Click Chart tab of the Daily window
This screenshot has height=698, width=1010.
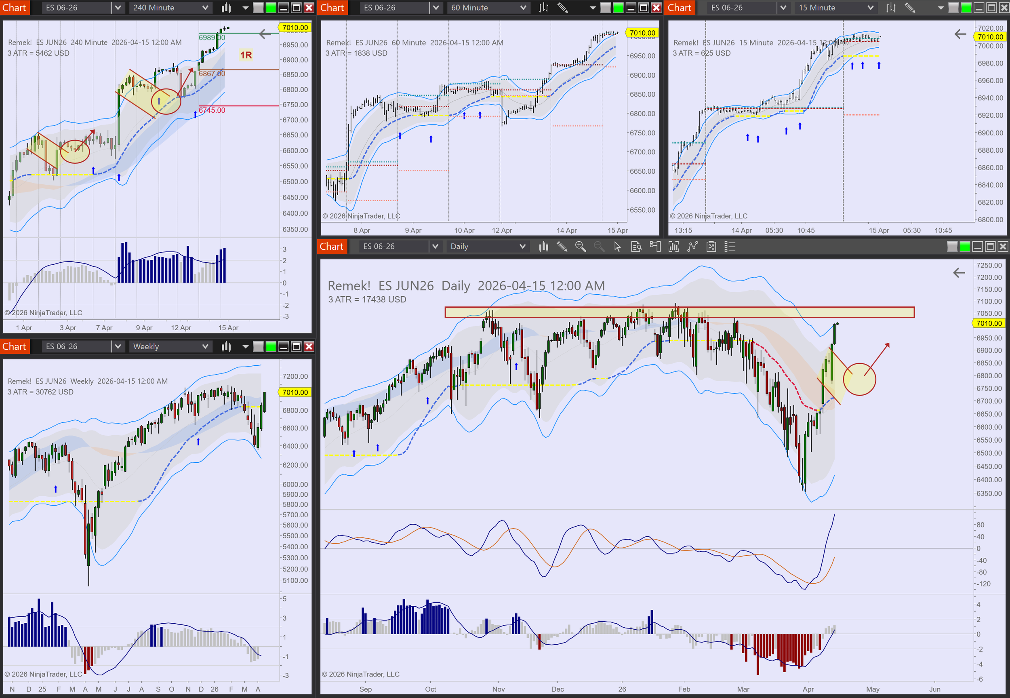[x=331, y=247]
